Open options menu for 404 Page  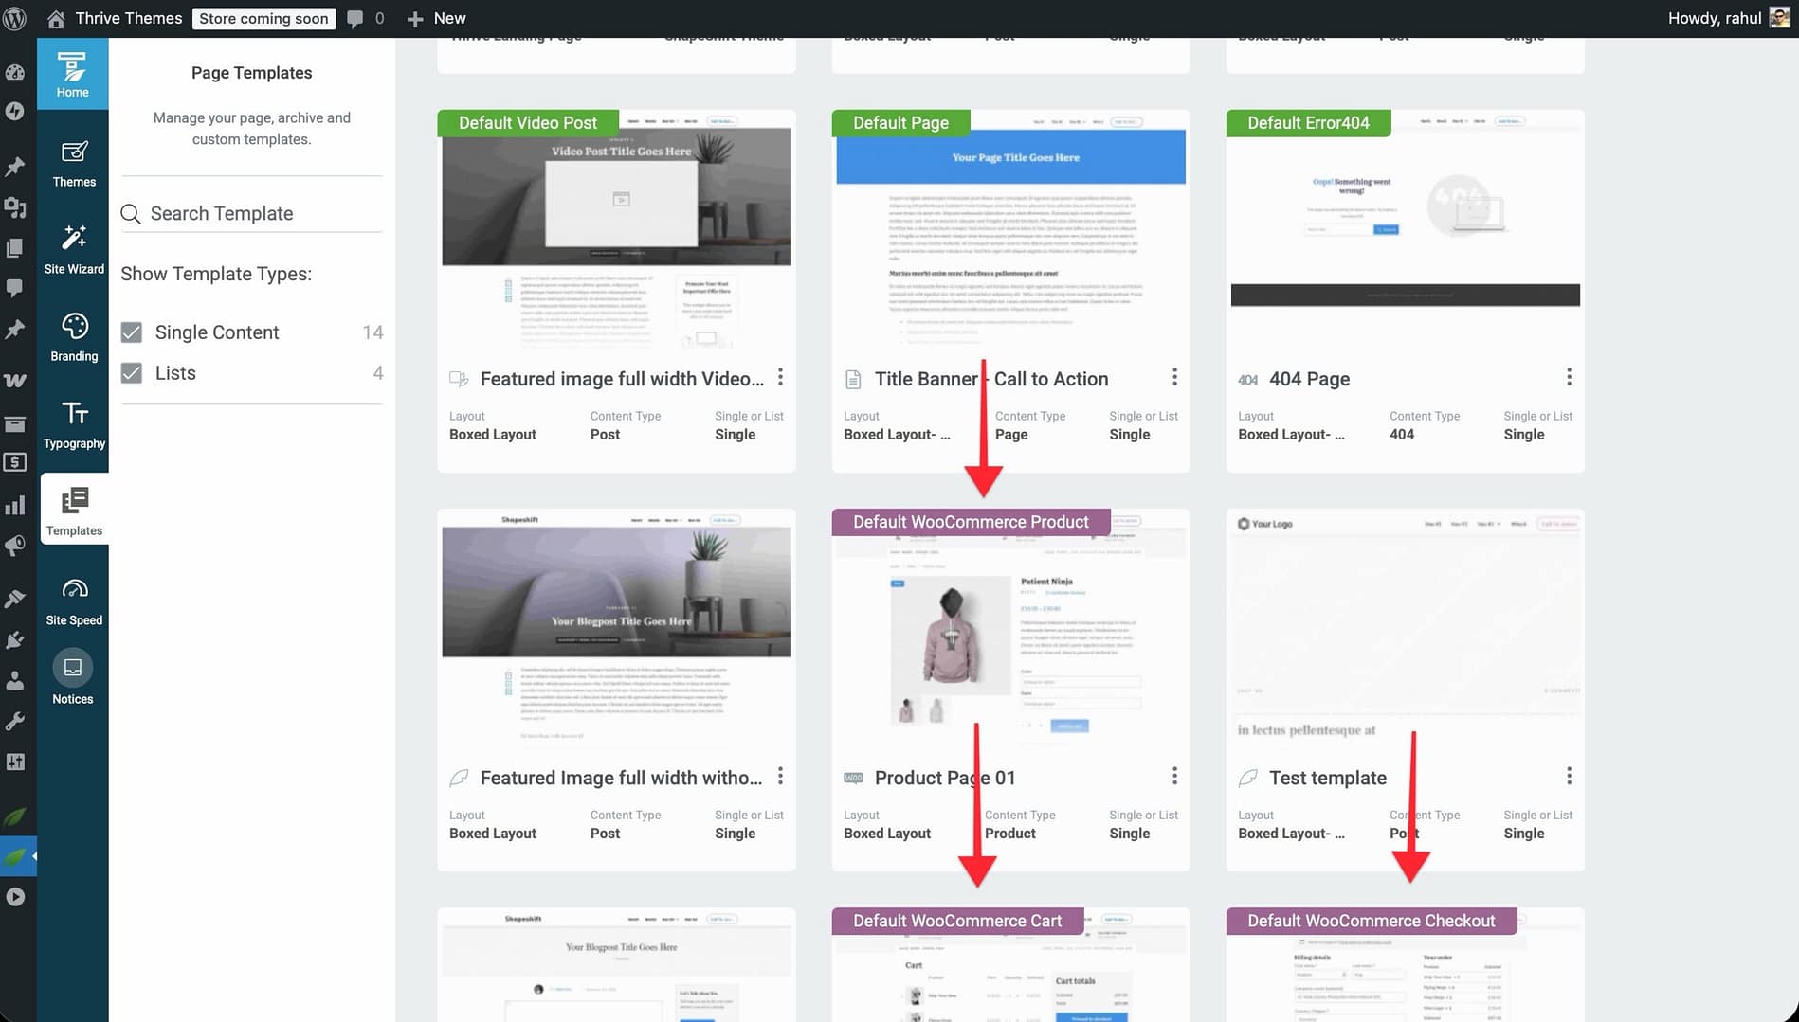1569,378
